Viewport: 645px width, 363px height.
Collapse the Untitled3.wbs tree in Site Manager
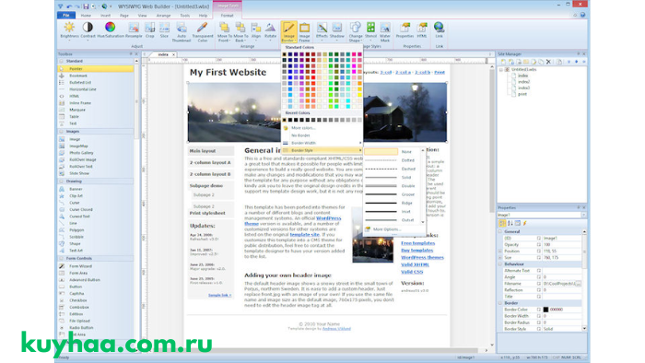coord(501,70)
